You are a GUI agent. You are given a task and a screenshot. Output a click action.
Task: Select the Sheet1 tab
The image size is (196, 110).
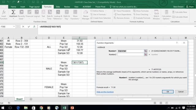click(20, 99)
